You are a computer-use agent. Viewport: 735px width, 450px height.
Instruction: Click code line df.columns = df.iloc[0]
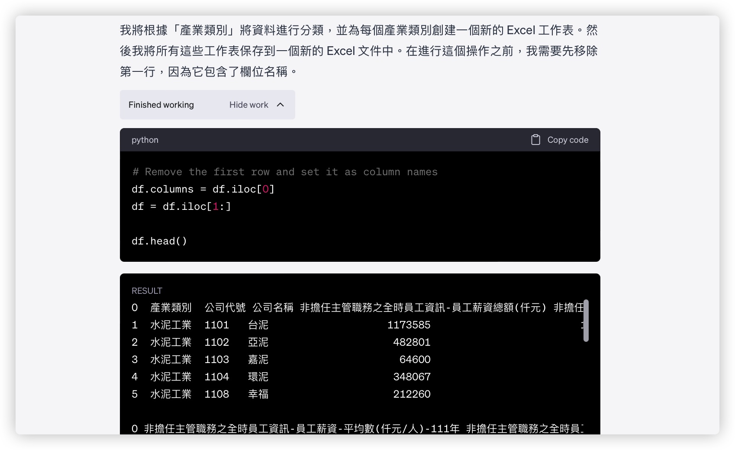(203, 190)
